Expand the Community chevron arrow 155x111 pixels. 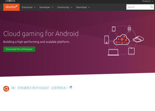click(71, 7)
